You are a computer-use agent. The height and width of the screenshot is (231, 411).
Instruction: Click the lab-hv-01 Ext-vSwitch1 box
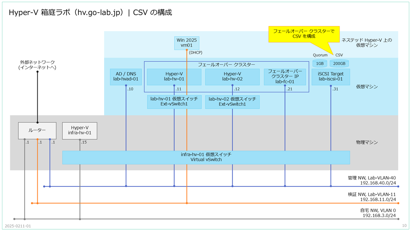(174, 102)
